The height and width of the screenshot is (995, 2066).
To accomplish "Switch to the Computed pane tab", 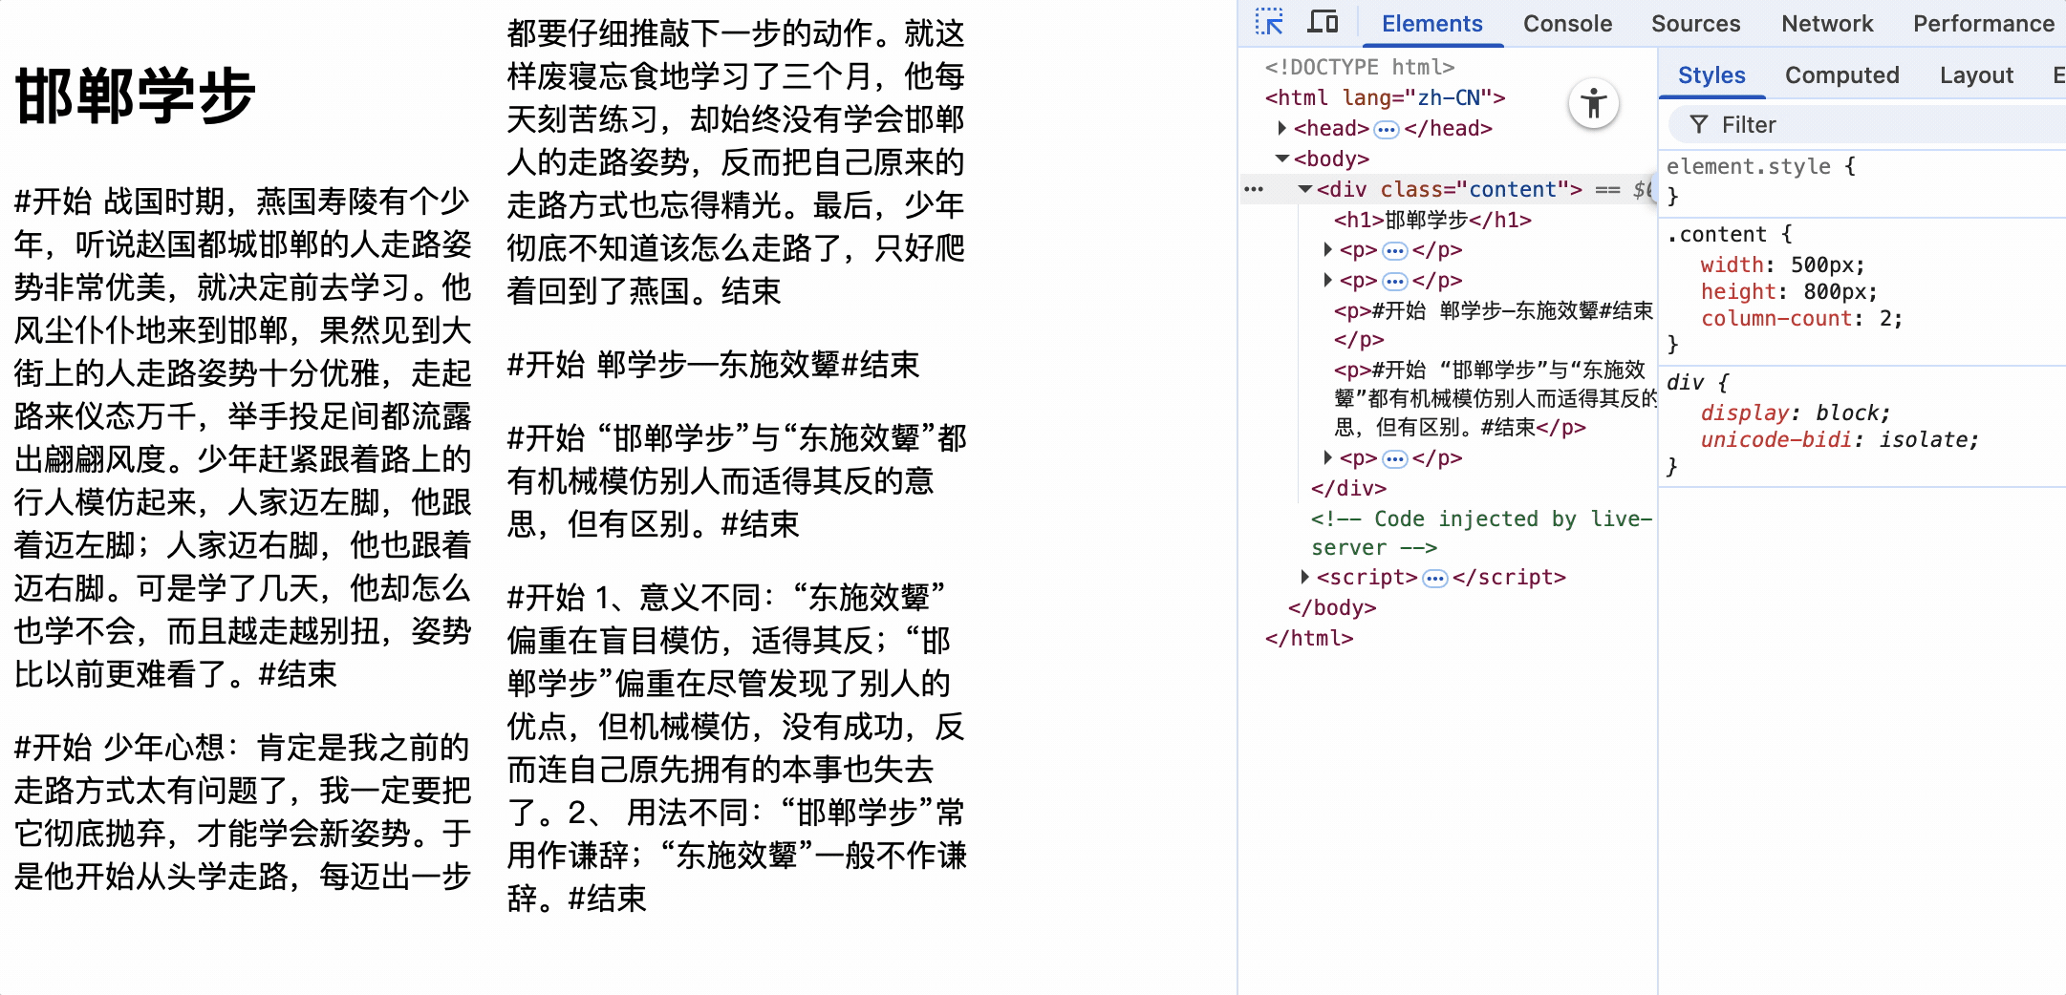I will tap(1841, 75).
